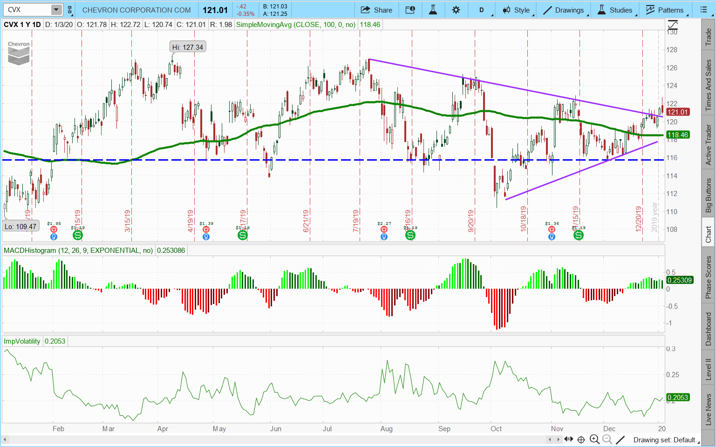Toggle the Level II side panel
The height and width of the screenshot is (447, 716).
[709, 368]
